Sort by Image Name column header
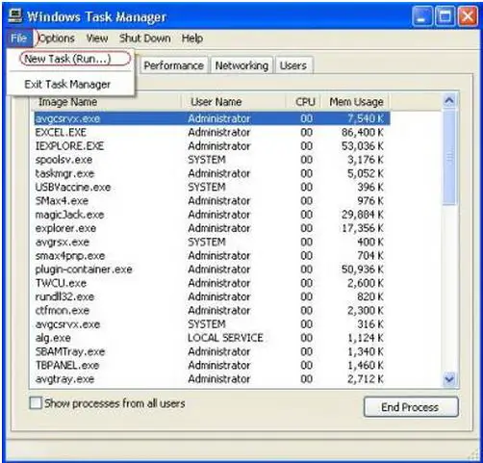483x463 pixels. [x=106, y=102]
